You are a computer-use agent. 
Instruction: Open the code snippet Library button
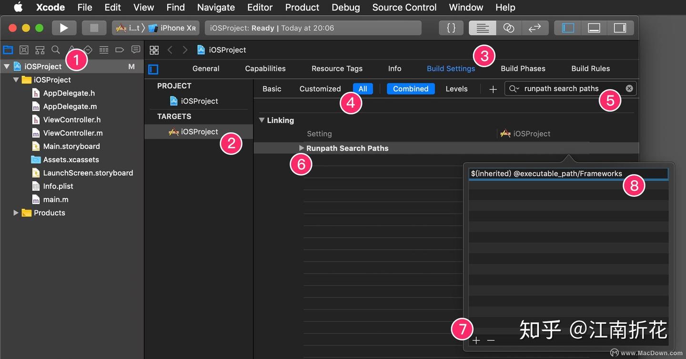click(451, 28)
